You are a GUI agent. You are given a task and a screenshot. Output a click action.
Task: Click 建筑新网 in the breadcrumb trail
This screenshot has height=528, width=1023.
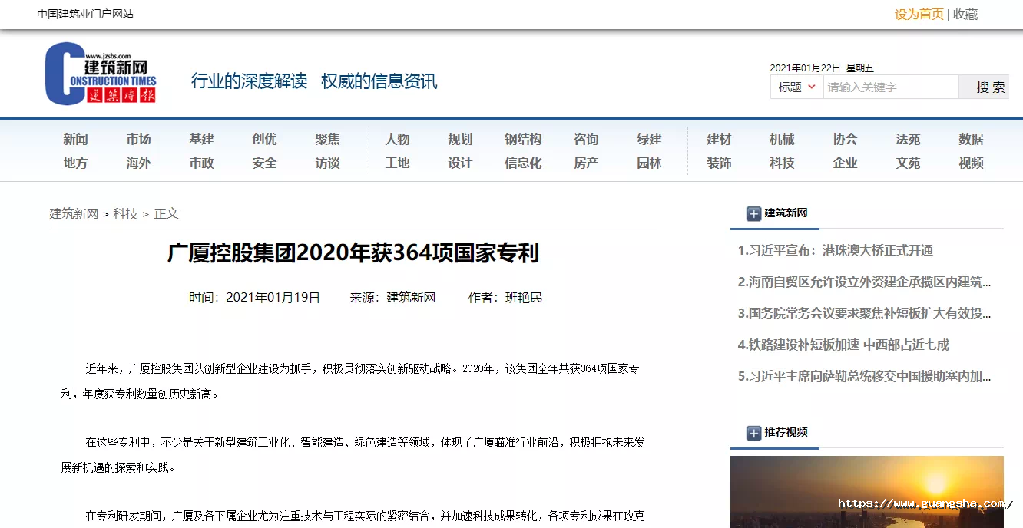pyautogui.click(x=74, y=213)
